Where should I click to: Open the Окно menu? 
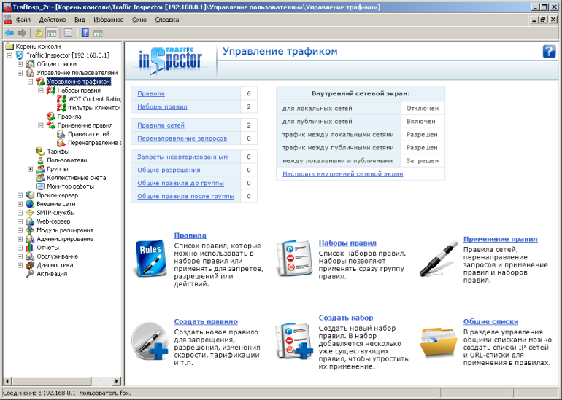(139, 20)
